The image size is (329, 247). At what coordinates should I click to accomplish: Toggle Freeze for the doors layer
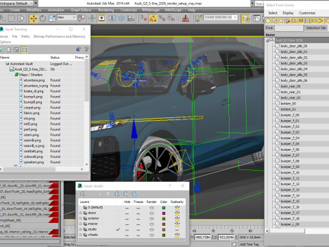138,213
